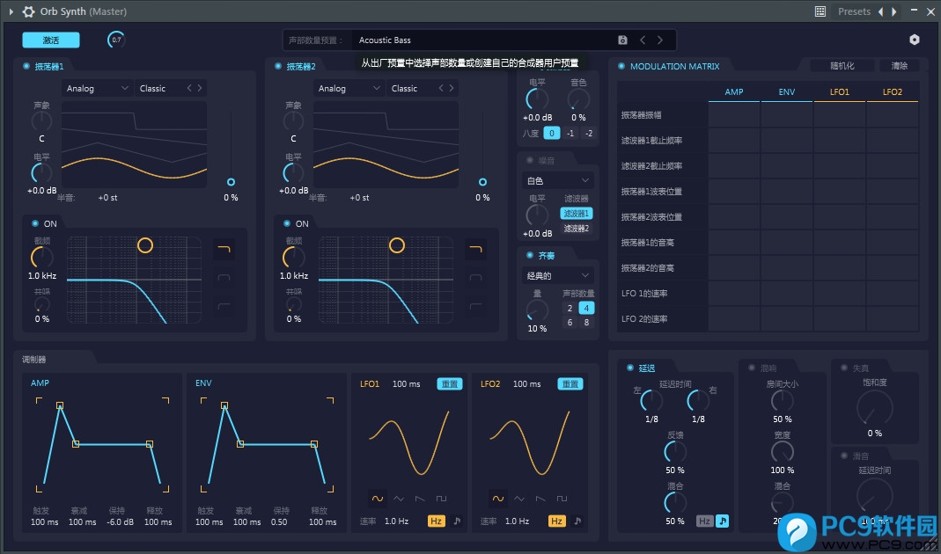
Task: Click 清除 clear matrix button
Action: (899, 65)
